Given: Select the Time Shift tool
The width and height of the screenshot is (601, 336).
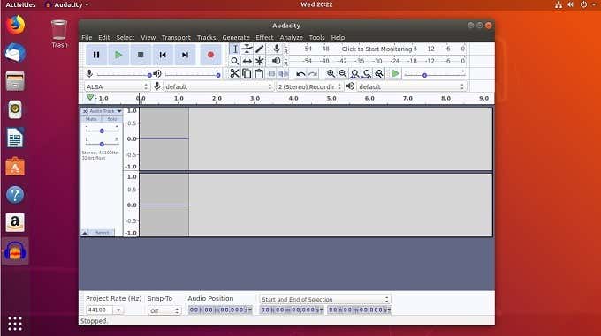Looking at the screenshot, I should (x=247, y=61).
